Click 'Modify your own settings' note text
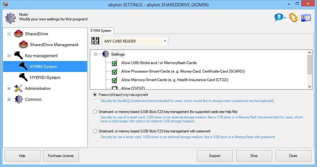Image resolution: width=317 pixels, height=167 pixels. pyautogui.click(x=54, y=19)
